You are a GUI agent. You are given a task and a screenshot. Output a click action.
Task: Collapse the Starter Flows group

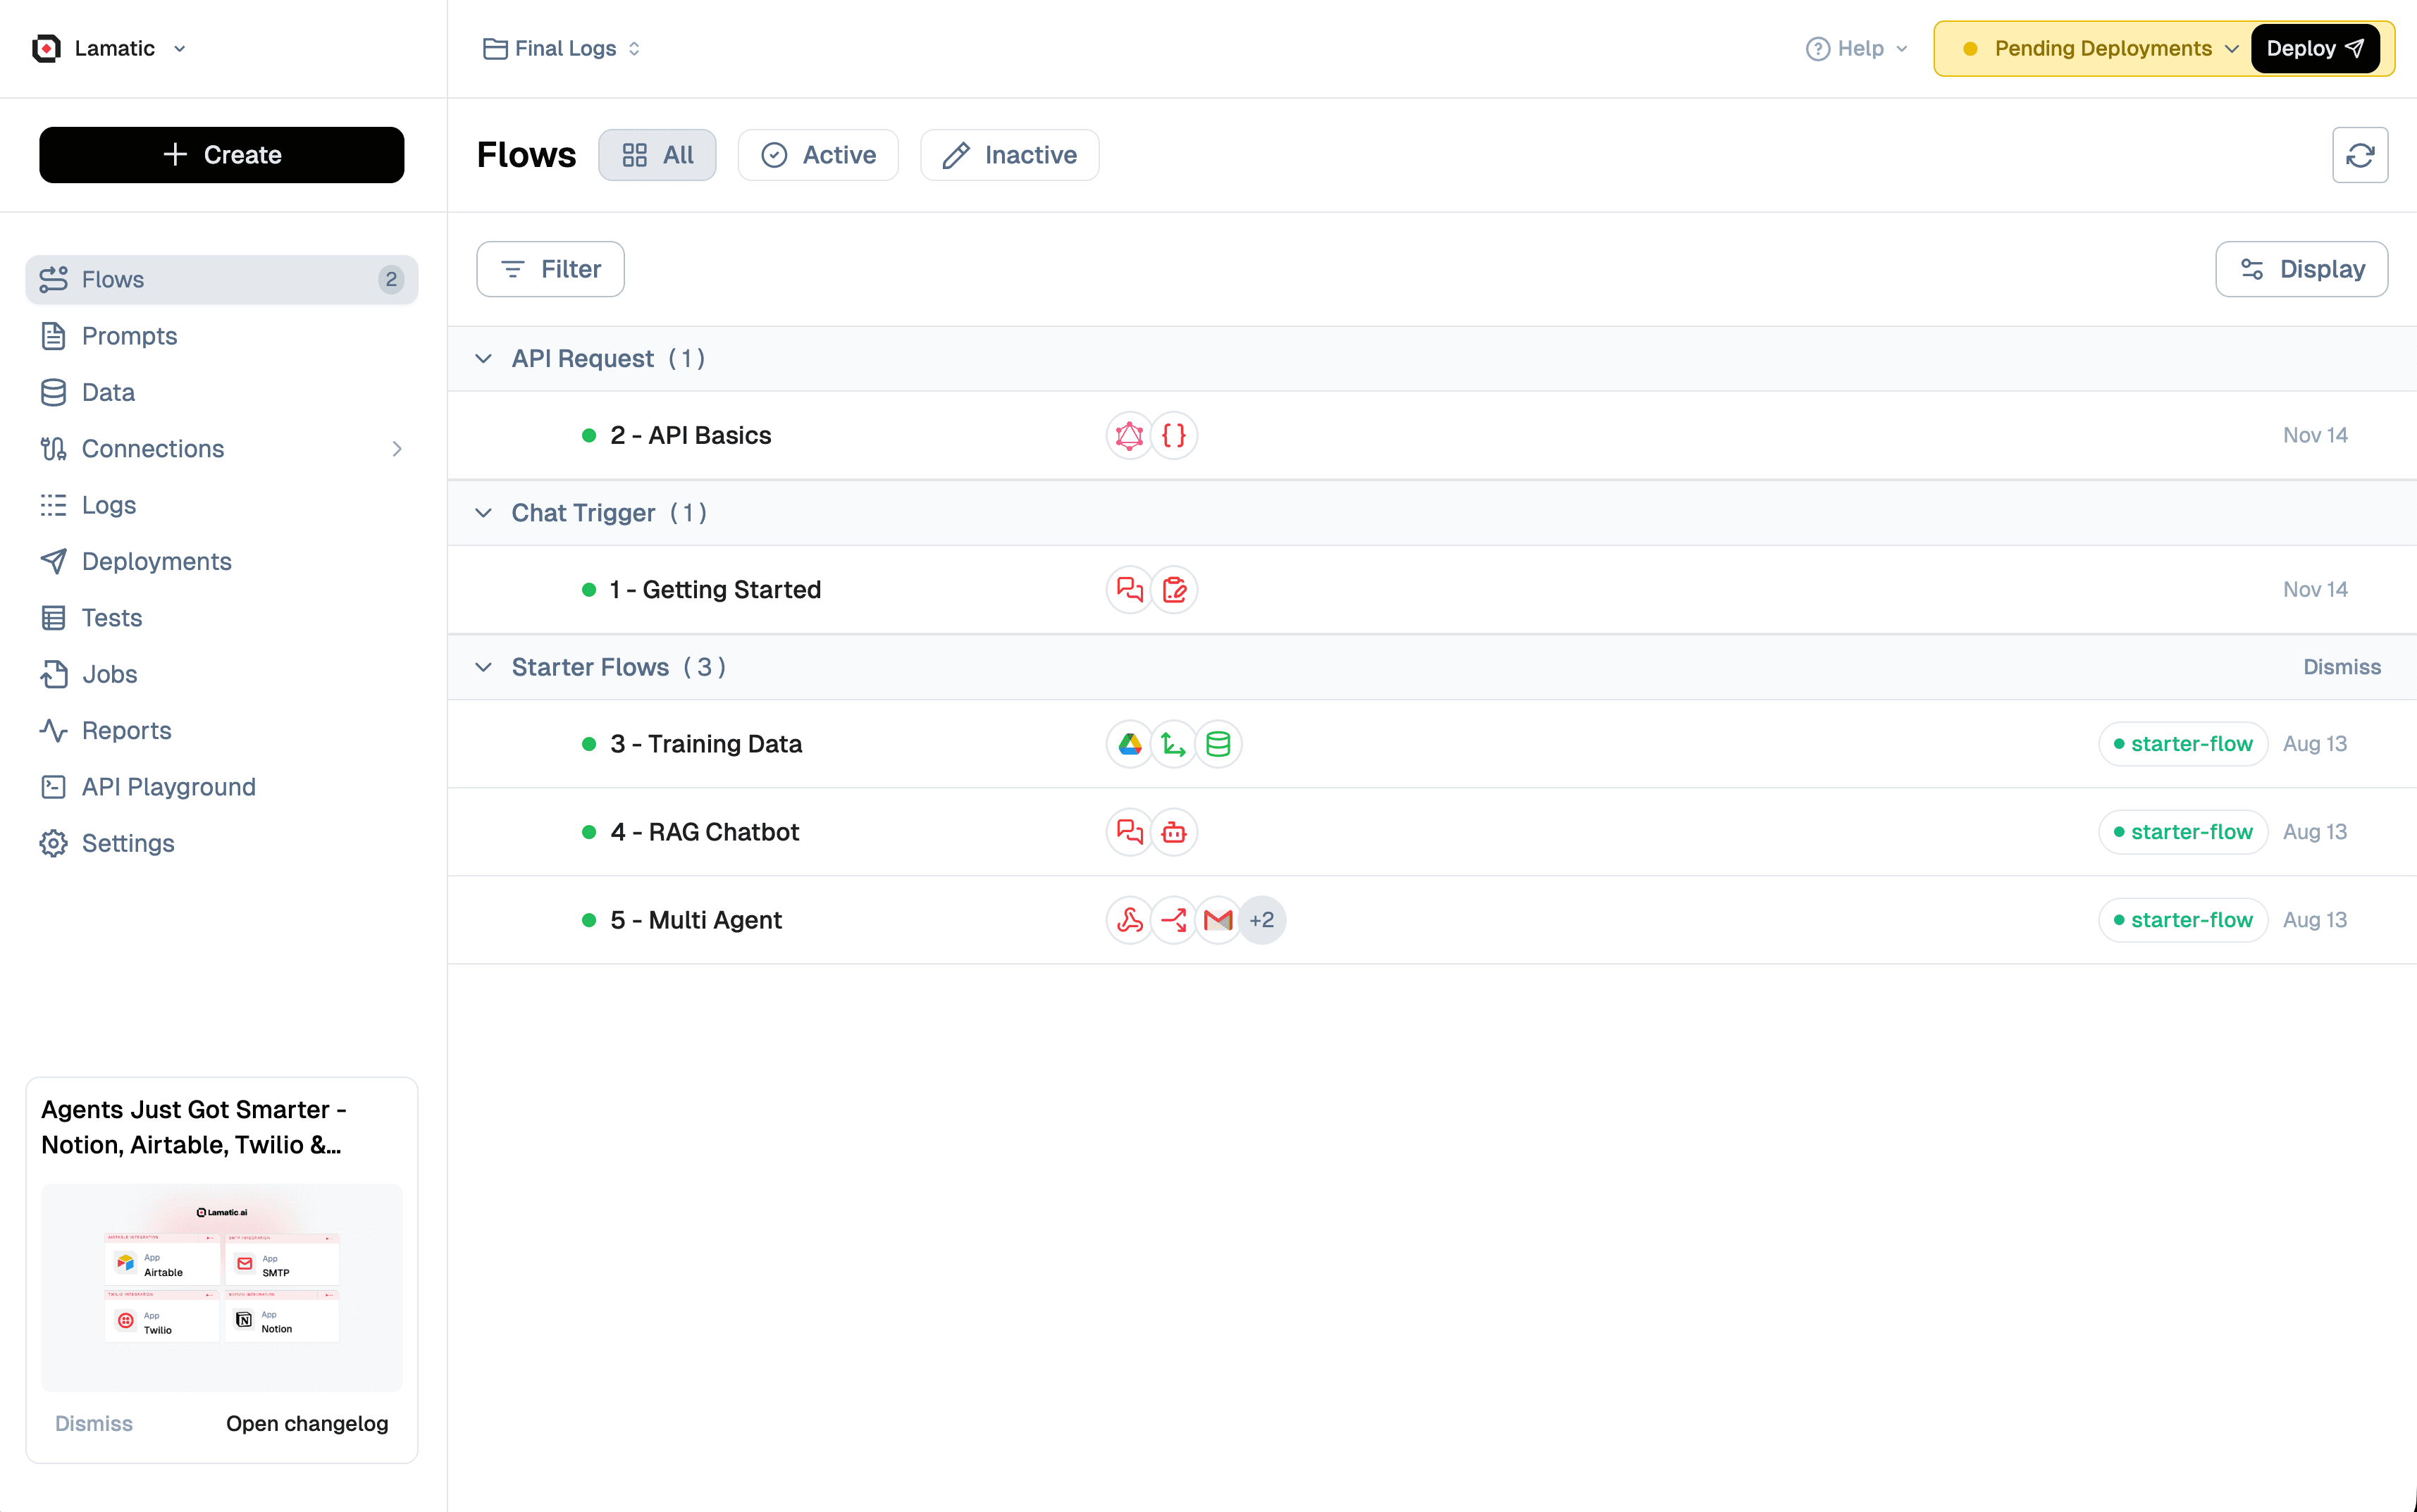click(484, 667)
